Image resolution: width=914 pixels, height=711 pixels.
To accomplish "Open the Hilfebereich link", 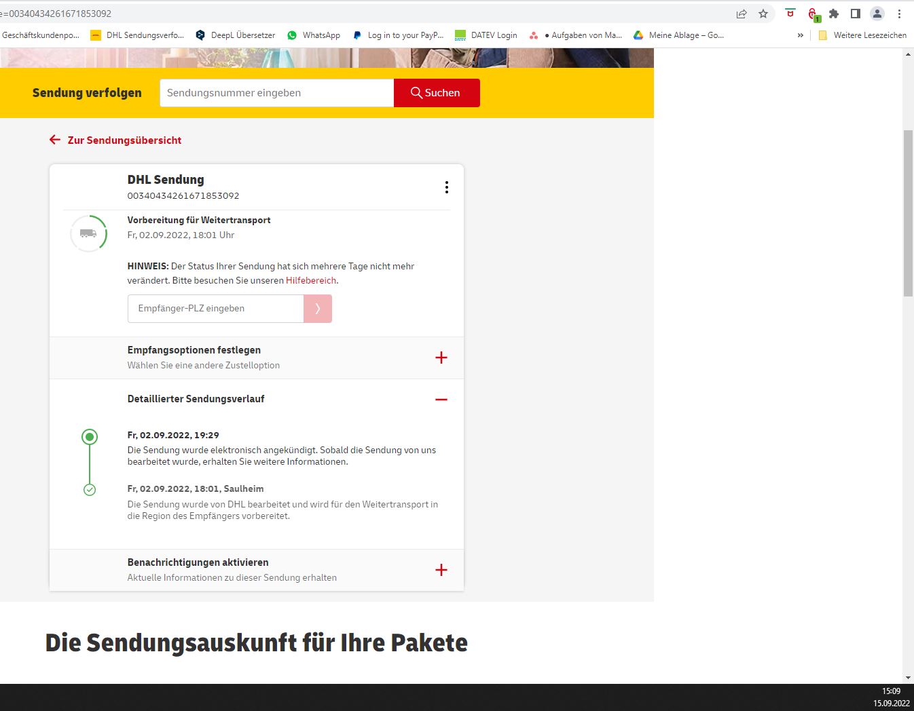I will click(311, 280).
